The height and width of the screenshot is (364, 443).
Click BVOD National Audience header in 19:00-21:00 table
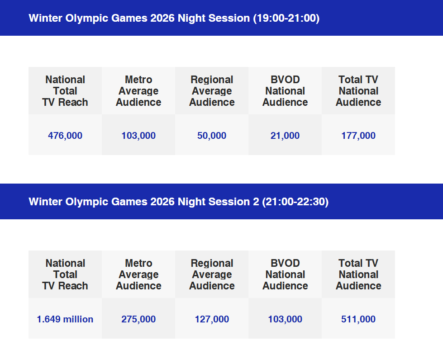[285, 91]
